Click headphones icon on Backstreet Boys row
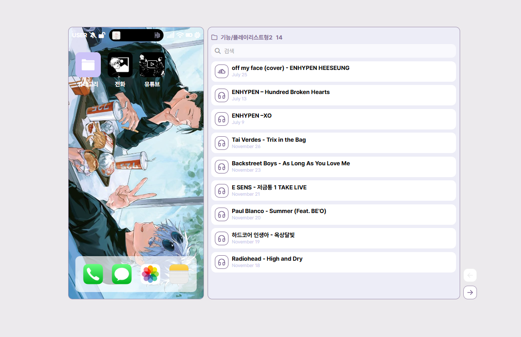 [x=222, y=167]
